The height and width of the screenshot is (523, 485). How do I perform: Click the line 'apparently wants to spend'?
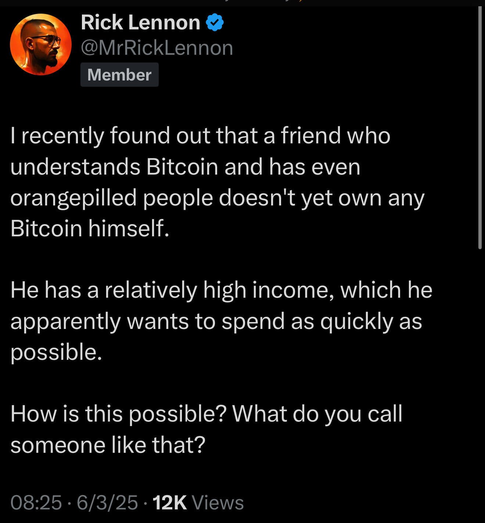[216, 322]
